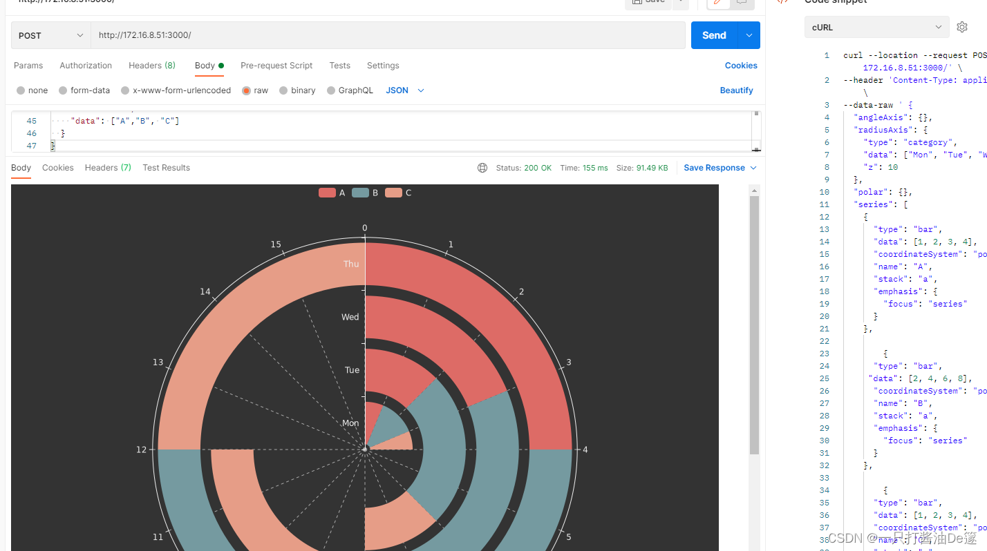Click the Save icon in the request toolbar
Screen dimensions: 987x551
click(647, 2)
